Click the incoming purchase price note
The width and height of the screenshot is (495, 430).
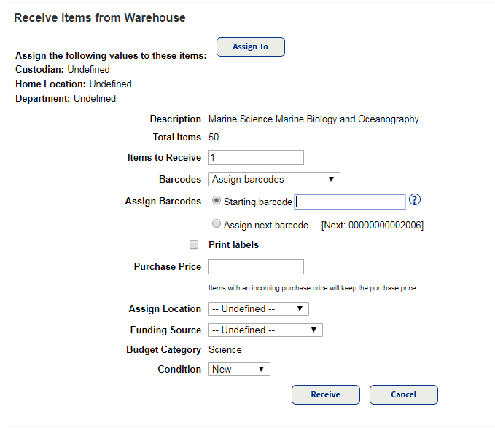coord(313,288)
